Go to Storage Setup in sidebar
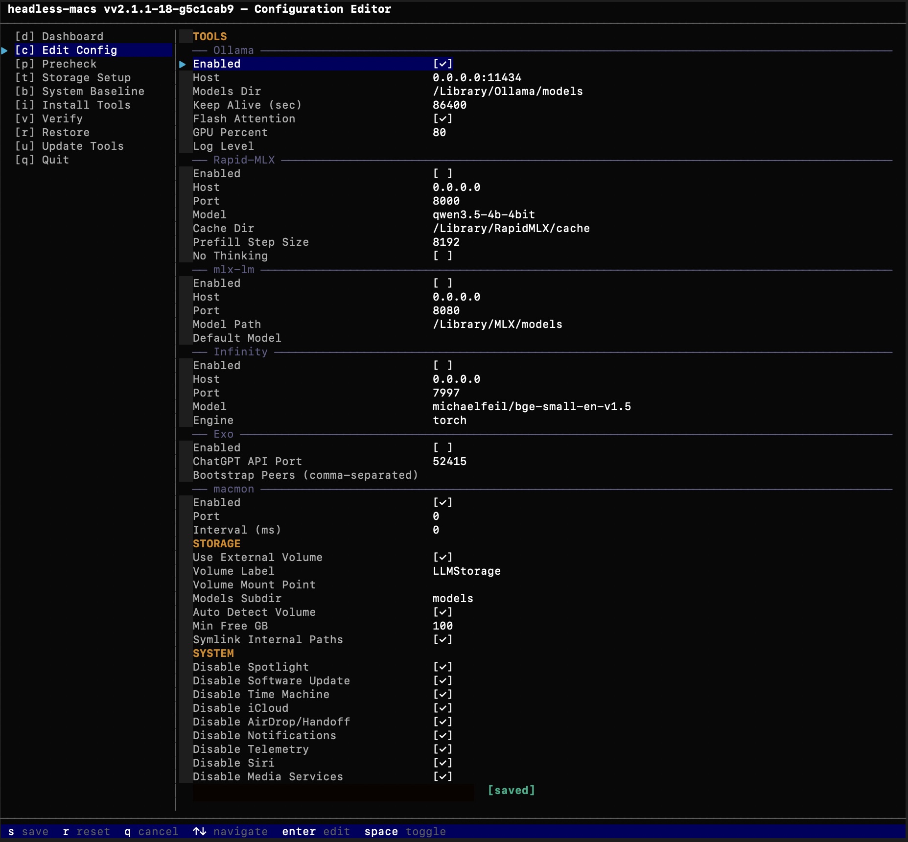This screenshot has height=842, width=908. click(73, 77)
